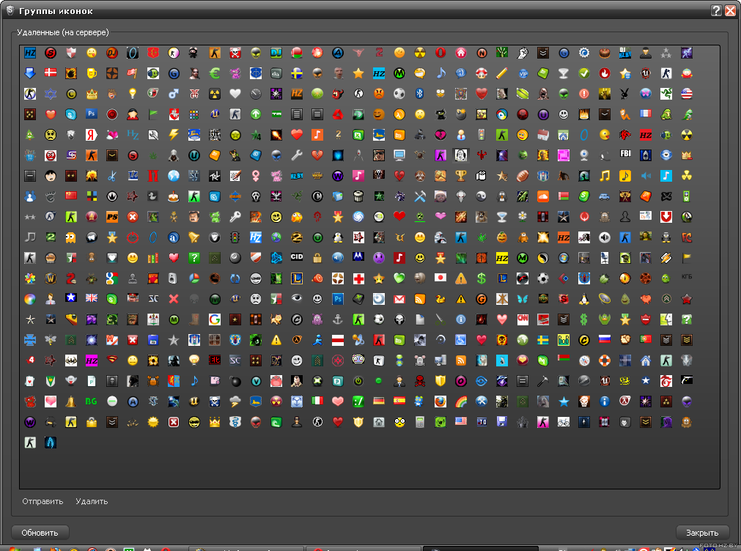Viewport: 741px width, 551px height.
Task: Open help with the title bar question mark
Action: pos(716,10)
